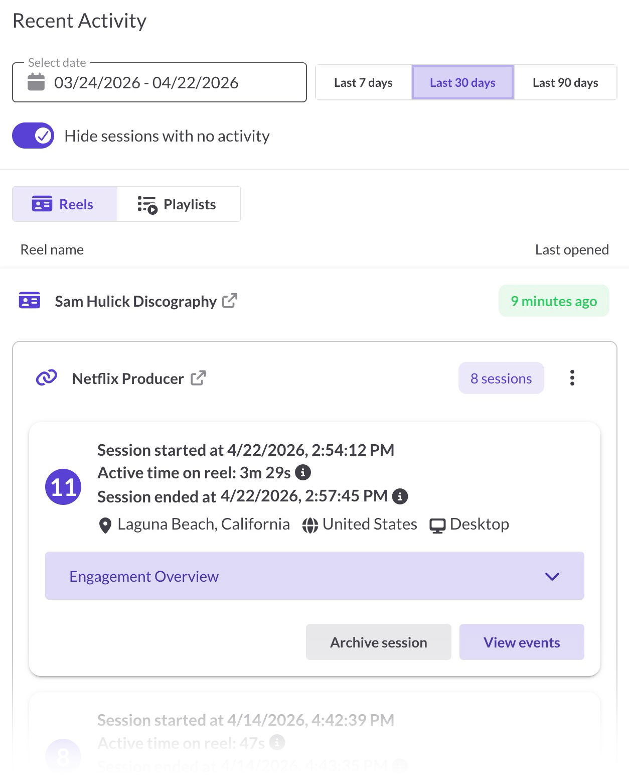Click the desktop monitor icon
Screen dimensions: 629x781
click(x=437, y=526)
